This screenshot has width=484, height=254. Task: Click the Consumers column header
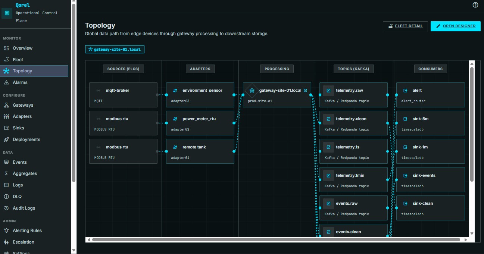(x=430, y=69)
